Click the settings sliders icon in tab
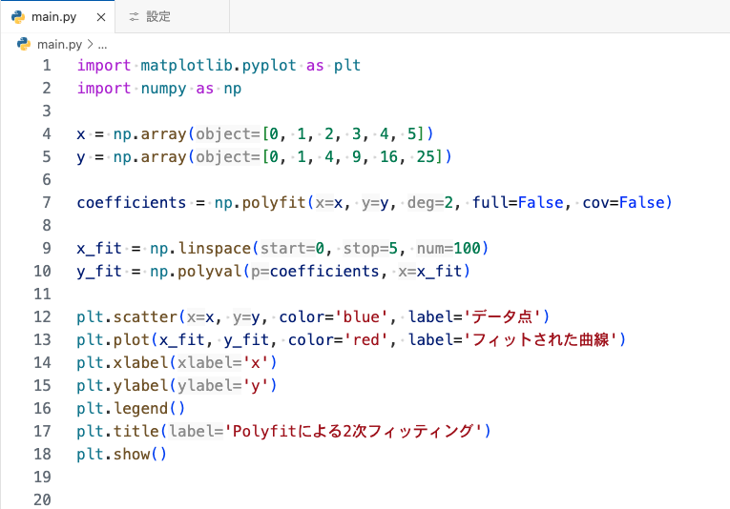Screen dimensions: 730x509 (x=134, y=17)
